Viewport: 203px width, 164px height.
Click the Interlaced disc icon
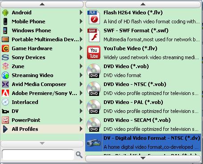point(5,102)
